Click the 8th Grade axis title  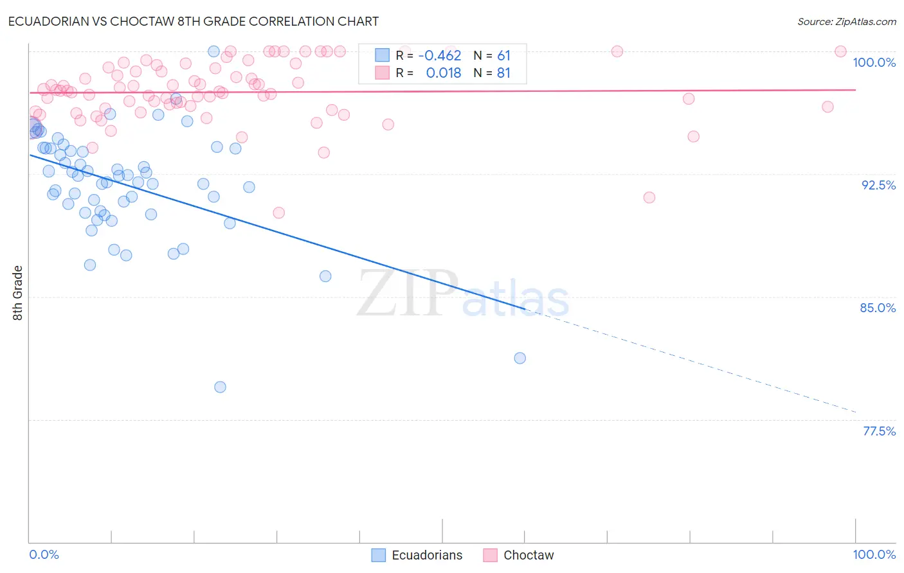click(18, 293)
